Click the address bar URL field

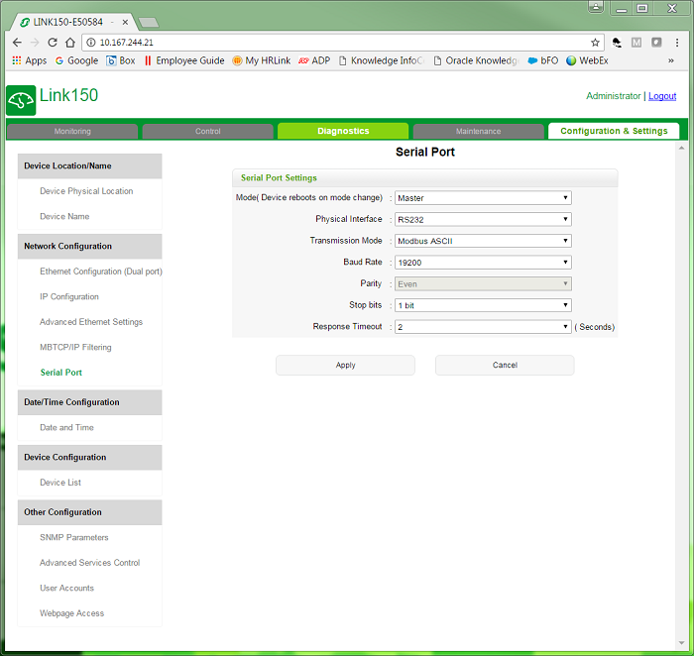click(343, 43)
